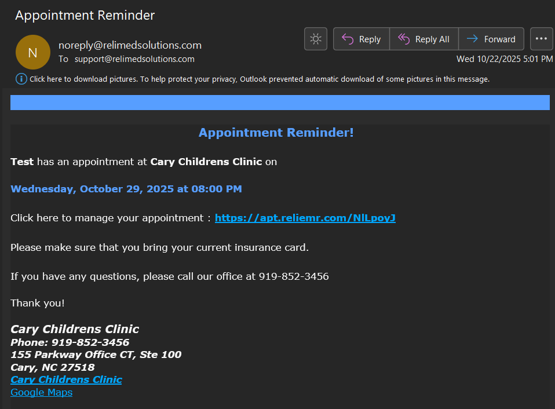Click the blue Appointment Reminder! heading in body

click(276, 133)
